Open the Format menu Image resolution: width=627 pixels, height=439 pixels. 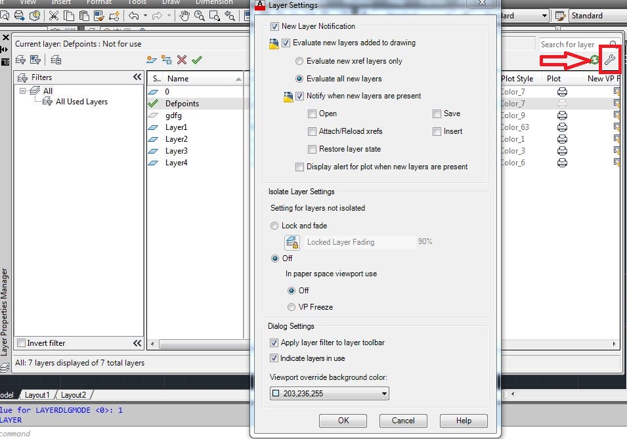(98, 3)
